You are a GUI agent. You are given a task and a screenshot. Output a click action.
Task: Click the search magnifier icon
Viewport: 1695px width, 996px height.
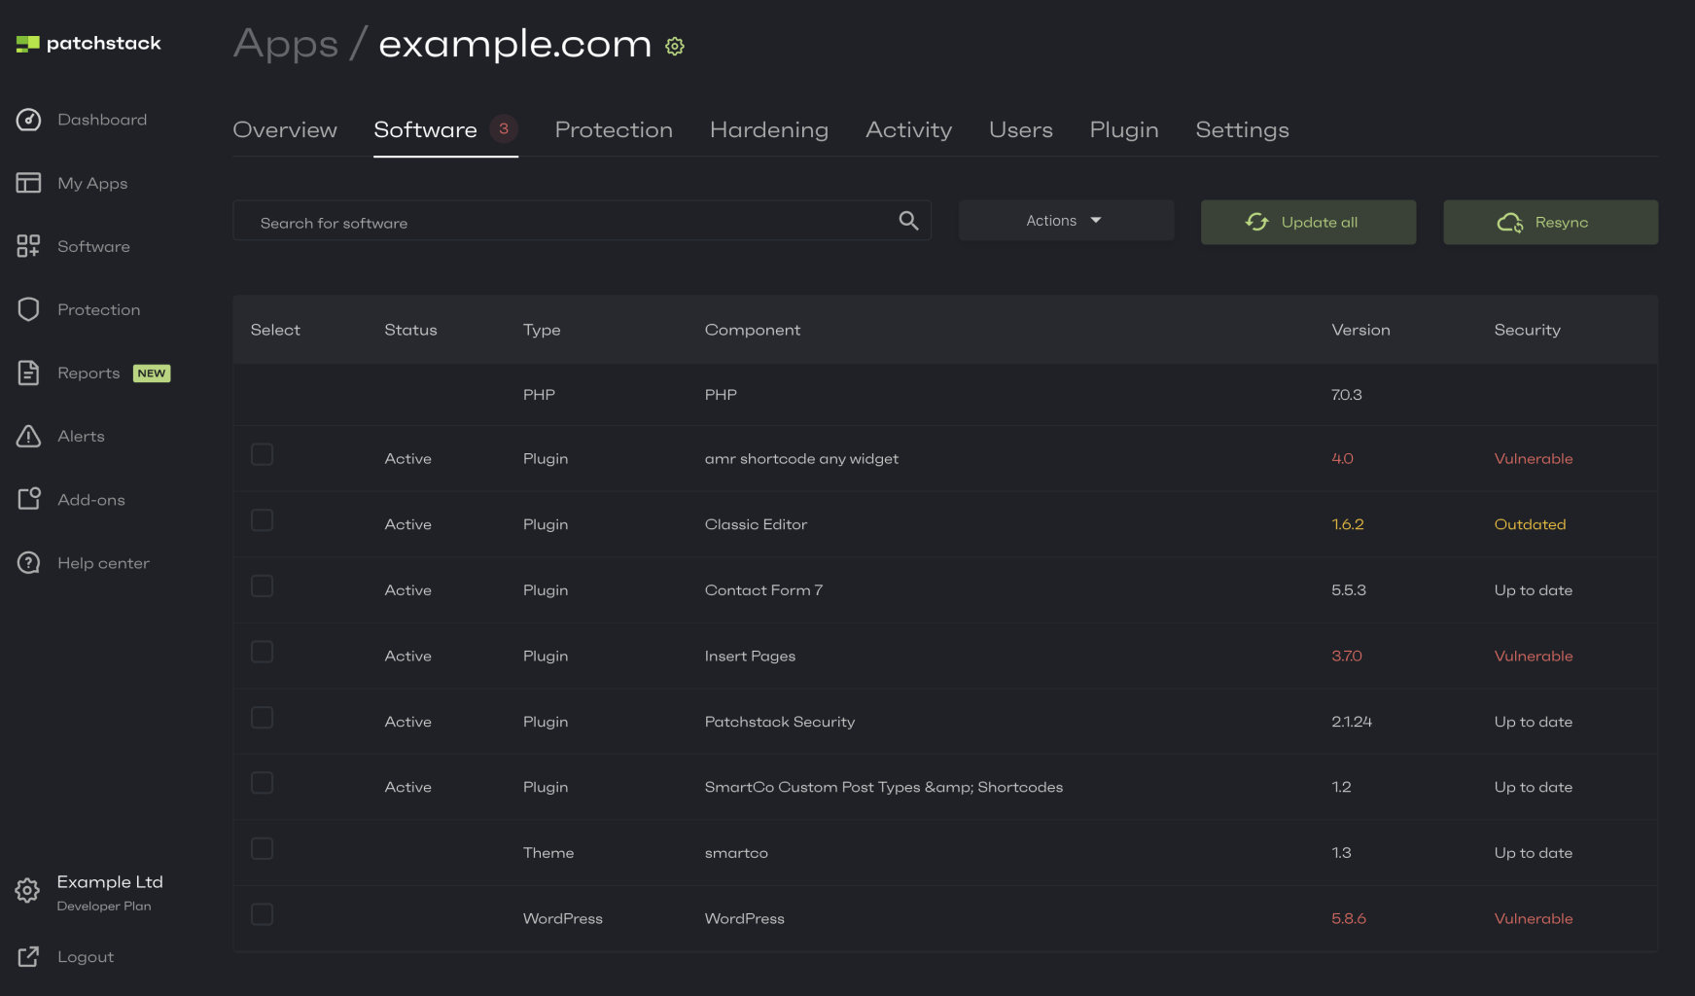click(908, 221)
